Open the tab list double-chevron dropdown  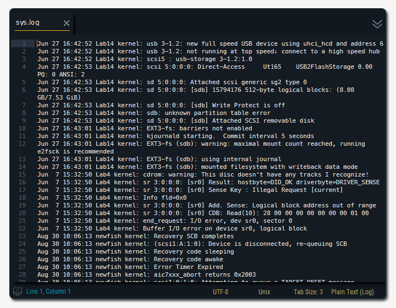(x=377, y=24)
